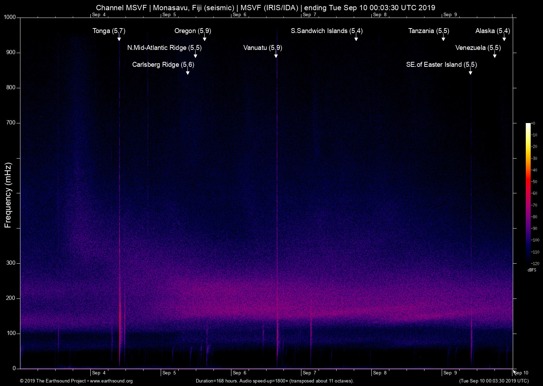Click the Sep 7 label on the bottom axis
The image size is (543, 386).
(x=309, y=373)
